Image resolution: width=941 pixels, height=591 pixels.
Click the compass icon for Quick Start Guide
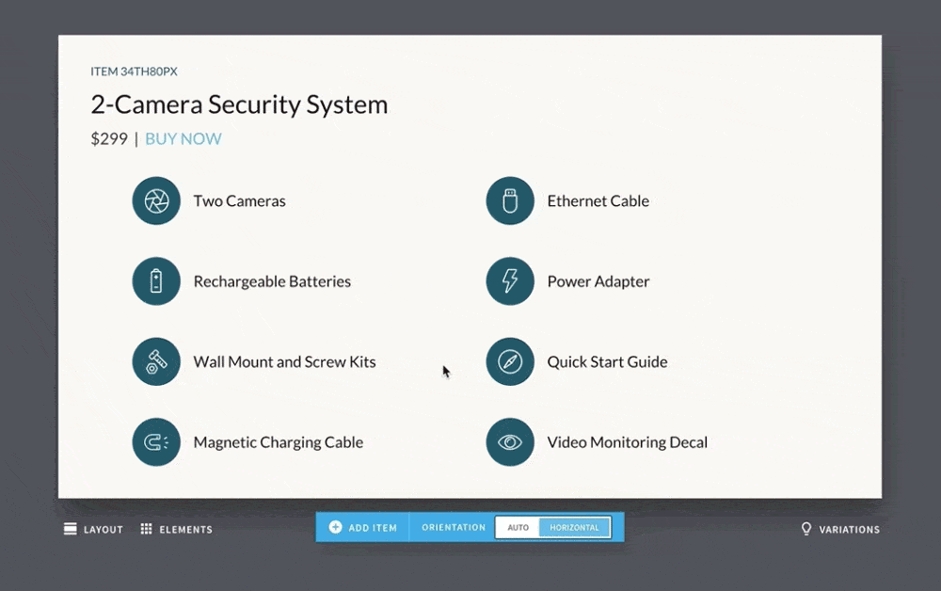pos(510,361)
